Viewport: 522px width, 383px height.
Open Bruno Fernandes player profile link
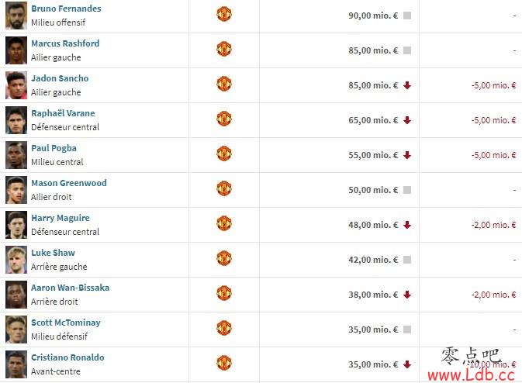pos(66,9)
